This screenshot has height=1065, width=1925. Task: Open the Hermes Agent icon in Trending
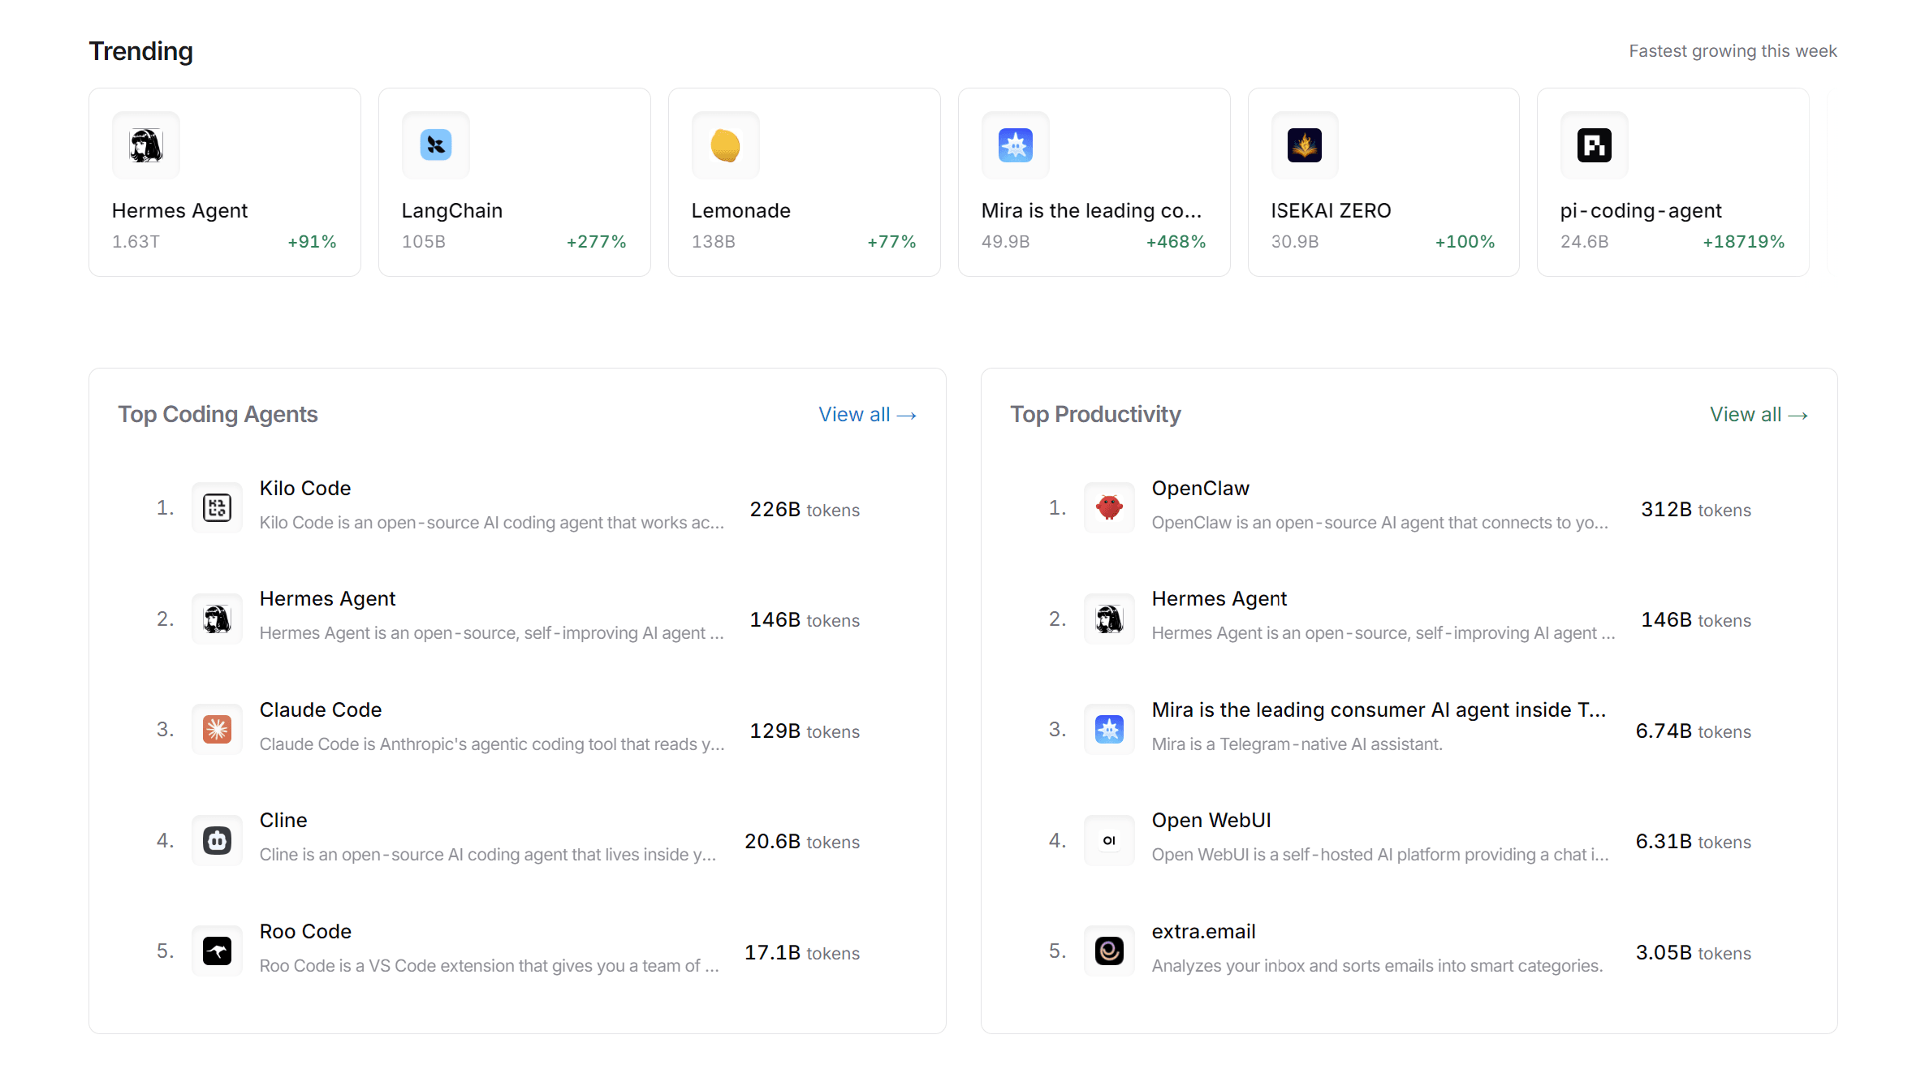(x=146, y=145)
